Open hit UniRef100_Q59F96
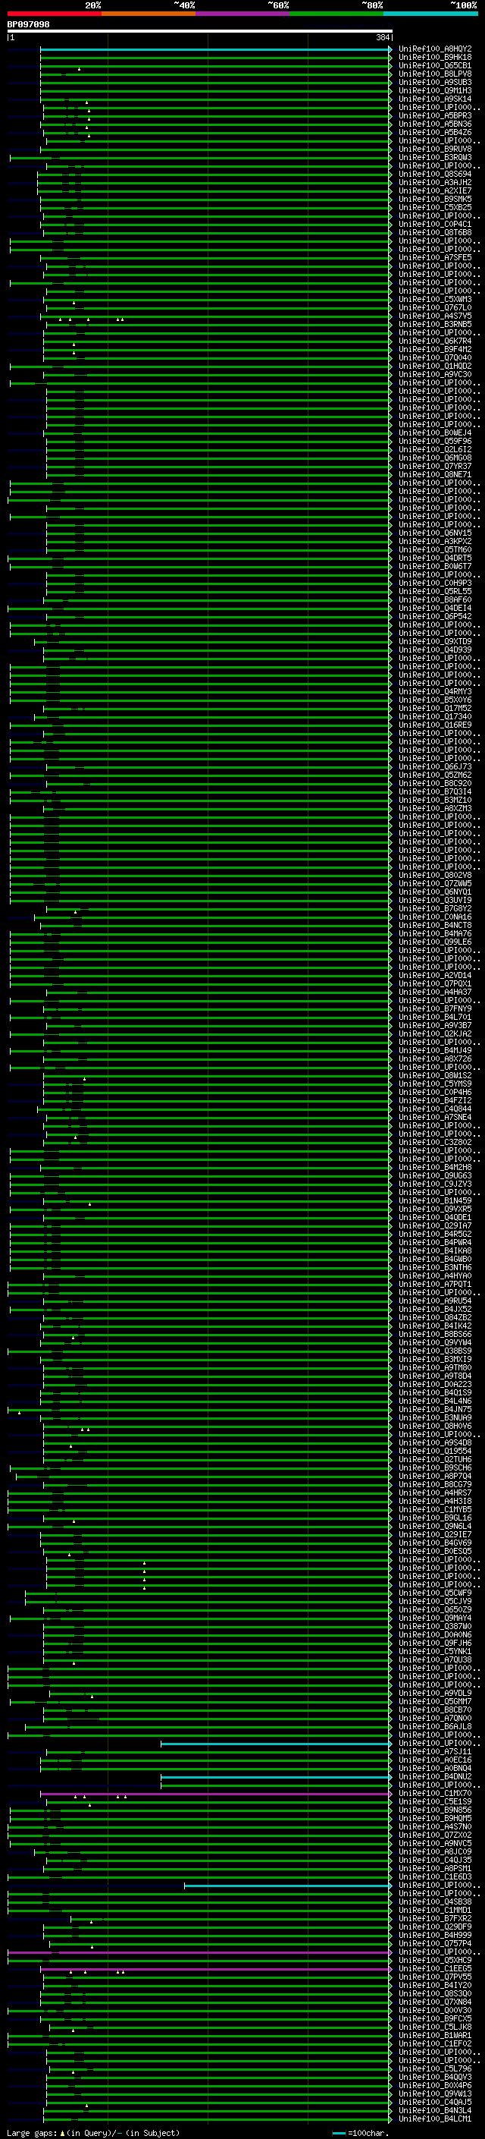 435,441
